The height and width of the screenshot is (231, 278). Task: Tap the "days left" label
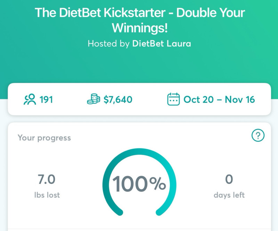pyautogui.click(x=229, y=195)
